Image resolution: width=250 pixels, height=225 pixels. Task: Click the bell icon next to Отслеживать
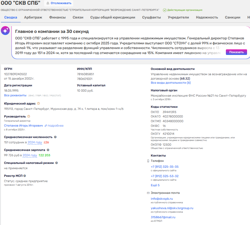point(48,3)
